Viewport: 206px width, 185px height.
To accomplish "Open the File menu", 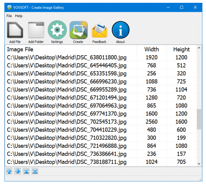I will tap(9, 16).
